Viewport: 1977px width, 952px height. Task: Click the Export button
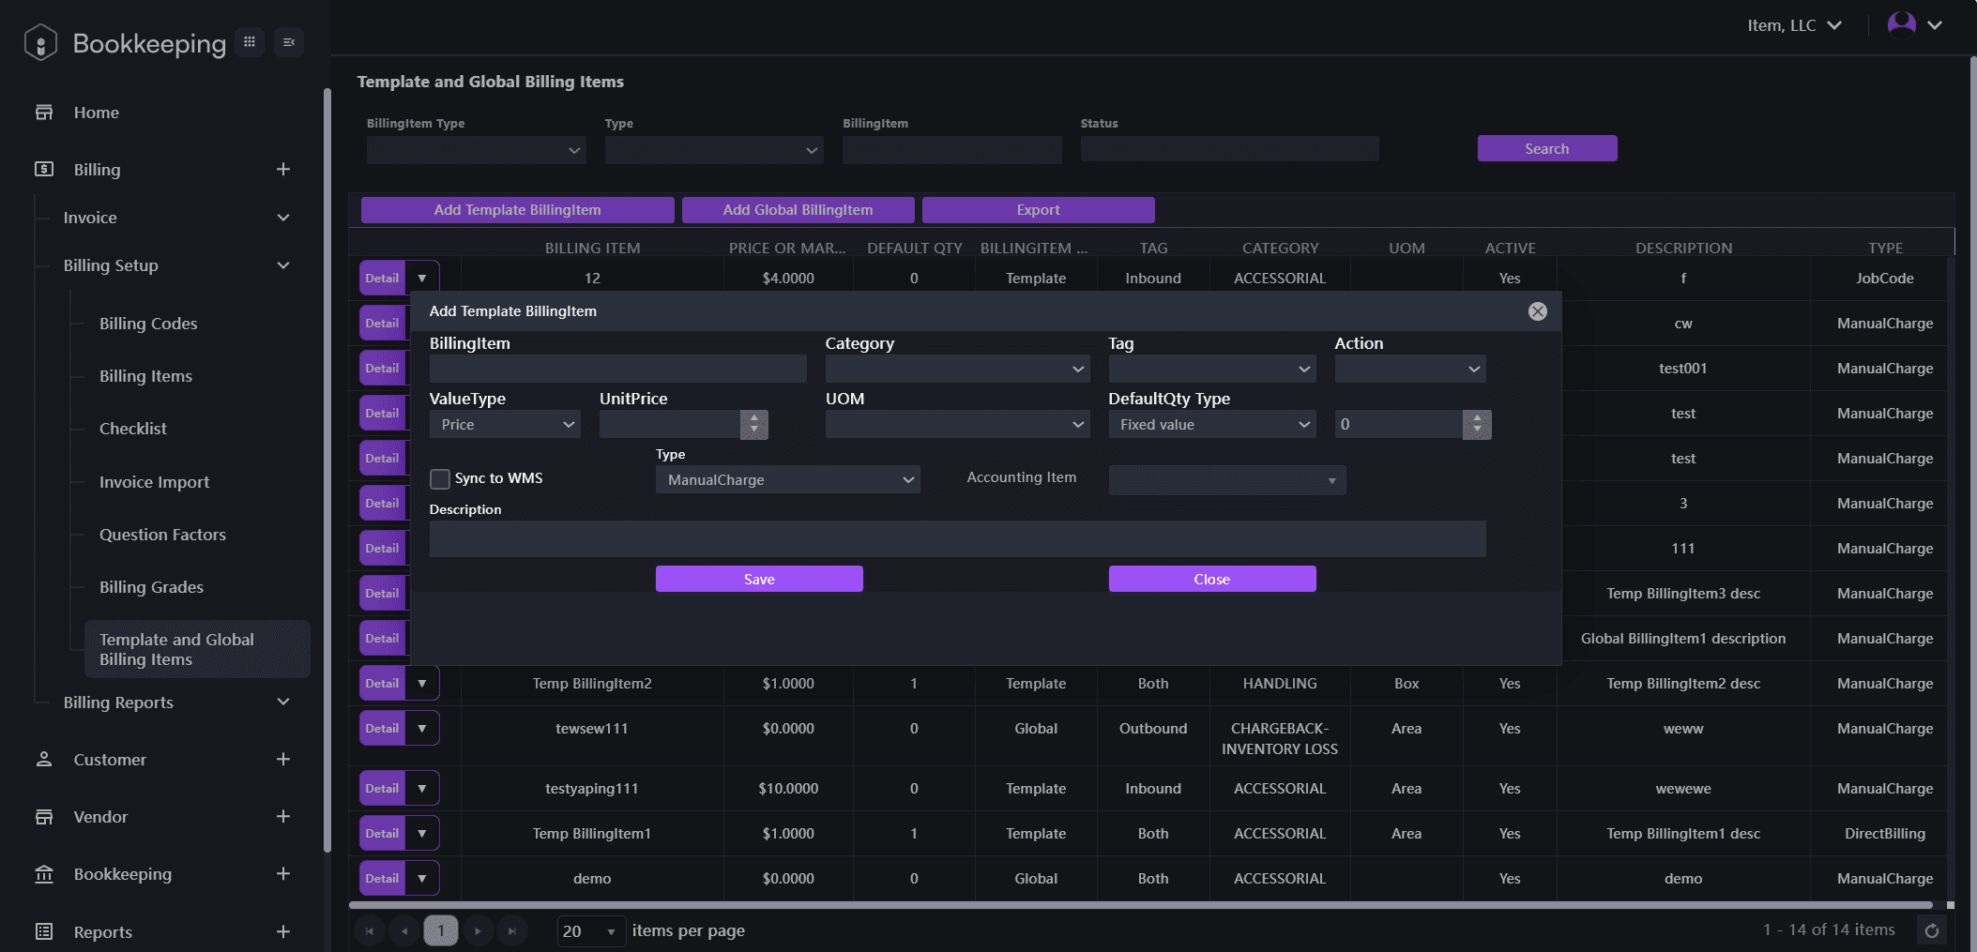(x=1038, y=210)
